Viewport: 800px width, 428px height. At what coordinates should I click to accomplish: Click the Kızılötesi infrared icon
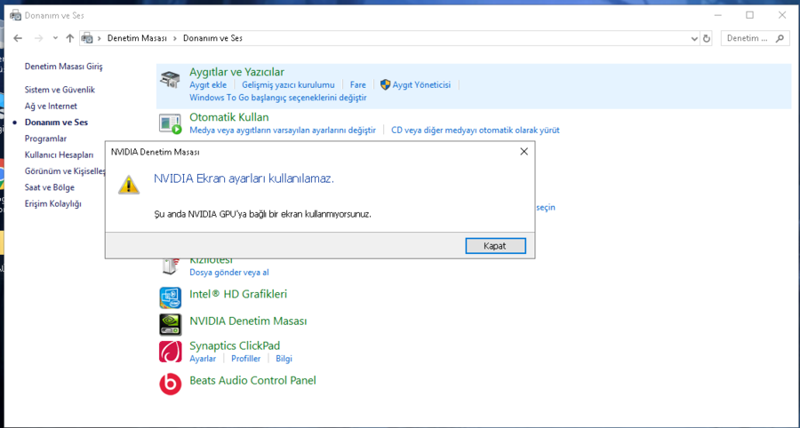(x=170, y=266)
